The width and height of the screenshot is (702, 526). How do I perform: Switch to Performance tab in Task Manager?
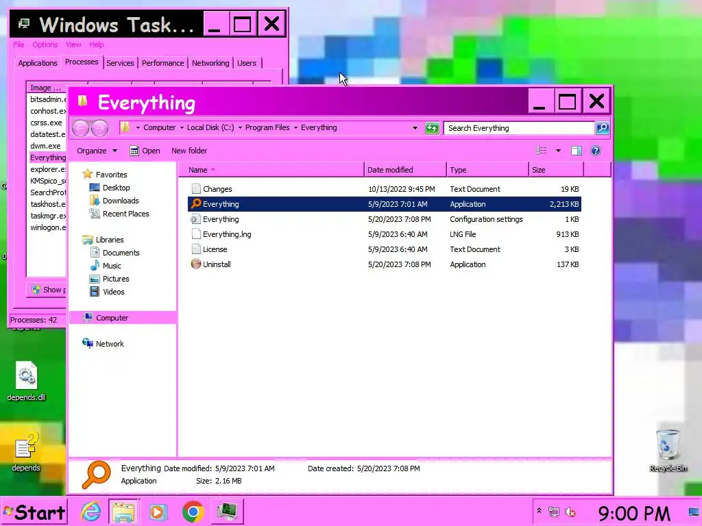(x=162, y=63)
